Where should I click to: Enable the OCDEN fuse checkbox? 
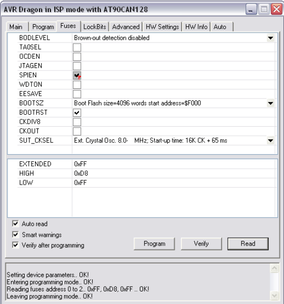tap(77, 57)
